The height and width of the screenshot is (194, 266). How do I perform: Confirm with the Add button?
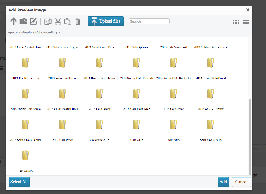223,182
